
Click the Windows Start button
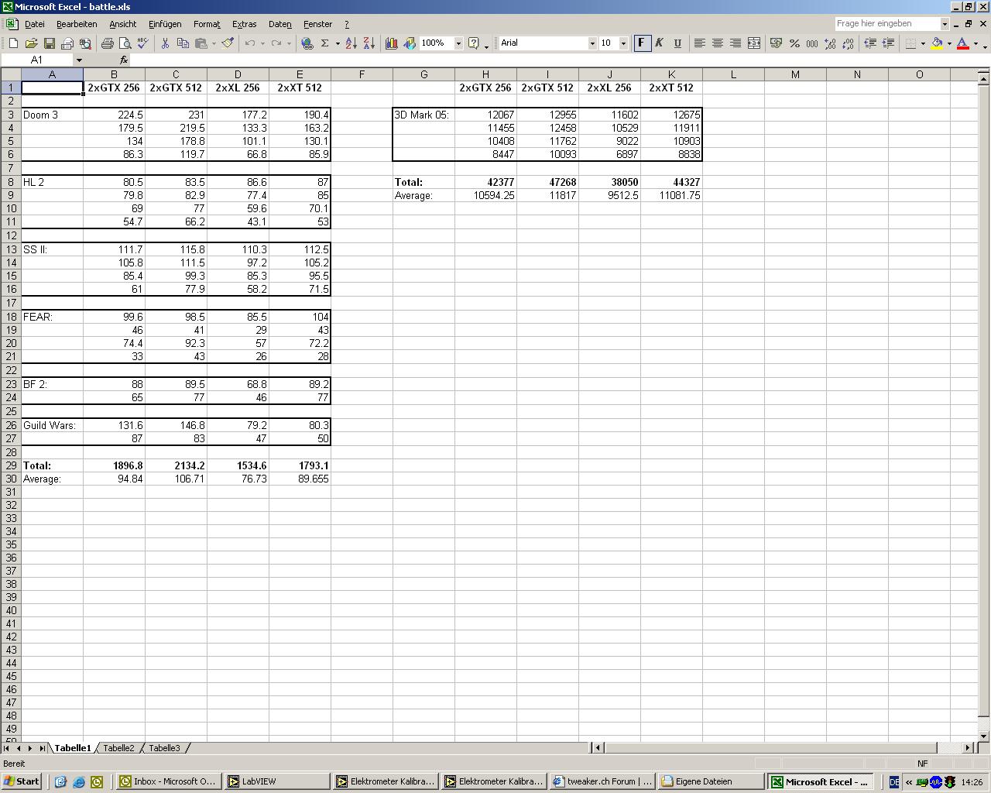click(22, 781)
